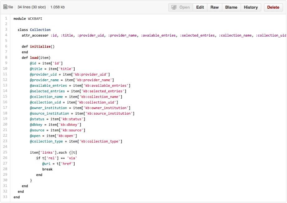Click the break statement line
The height and width of the screenshot is (203, 287).
47,169
